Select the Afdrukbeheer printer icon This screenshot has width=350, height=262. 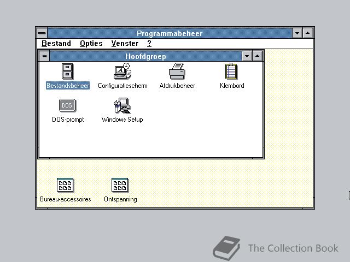coord(177,72)
